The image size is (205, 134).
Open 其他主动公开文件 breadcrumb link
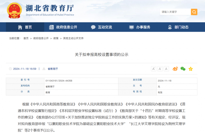coord(73,38)
